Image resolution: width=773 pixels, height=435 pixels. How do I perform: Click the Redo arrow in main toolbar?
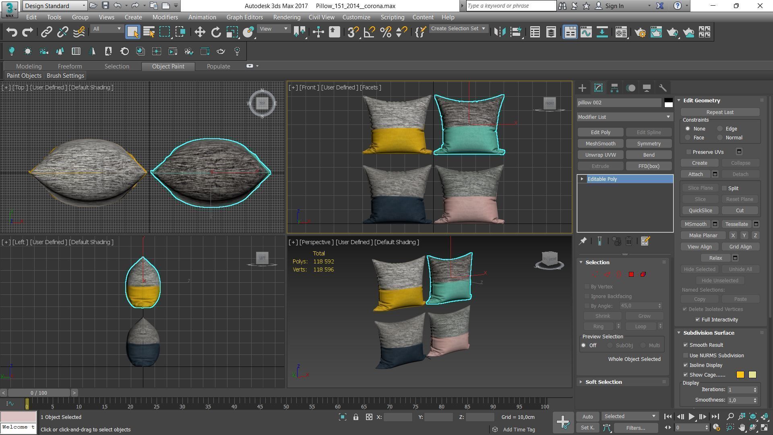point(27,32)
